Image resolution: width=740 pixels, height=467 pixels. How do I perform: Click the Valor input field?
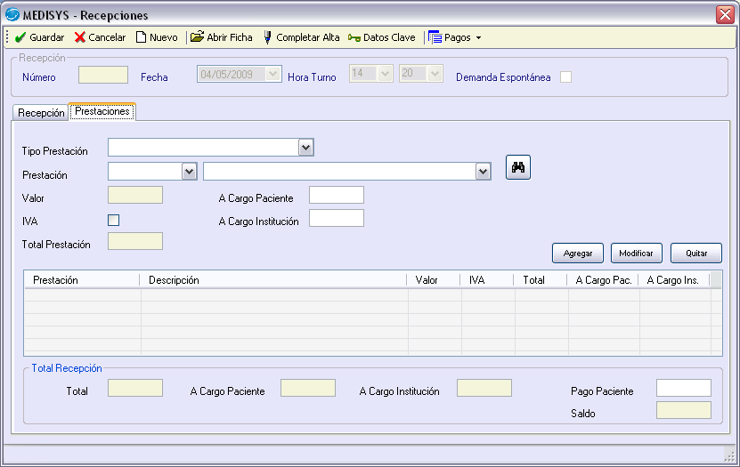click(x=135, y=195)
